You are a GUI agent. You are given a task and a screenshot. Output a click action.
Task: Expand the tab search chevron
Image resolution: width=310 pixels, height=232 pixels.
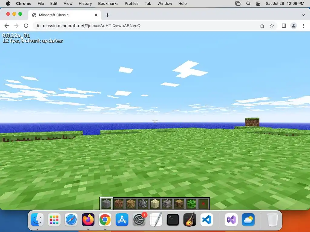tap(303, 15)
